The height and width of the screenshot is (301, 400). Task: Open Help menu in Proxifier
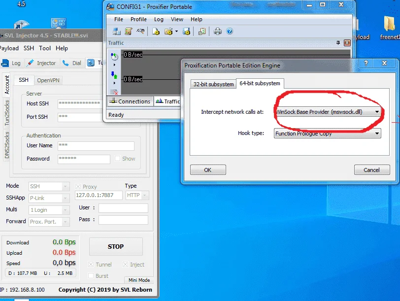pos(196,19)
